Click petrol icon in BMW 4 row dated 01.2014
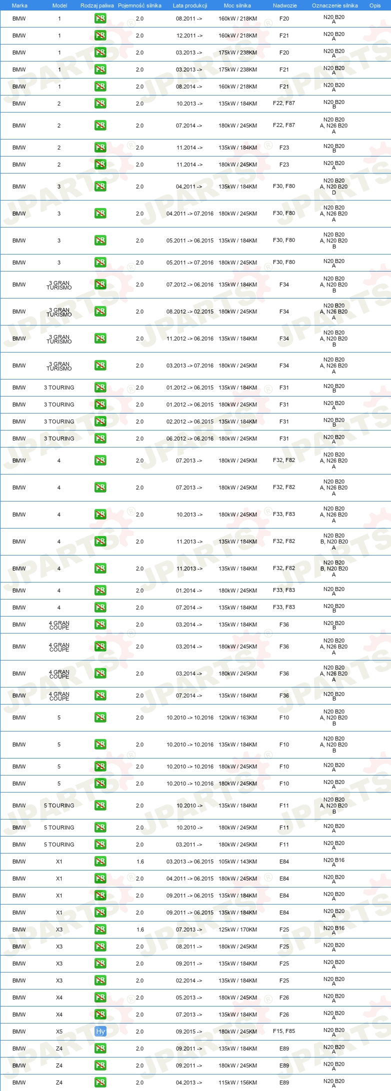This screenshot has width=391, height=1091. pyautogui.click(x=100, y=590)
